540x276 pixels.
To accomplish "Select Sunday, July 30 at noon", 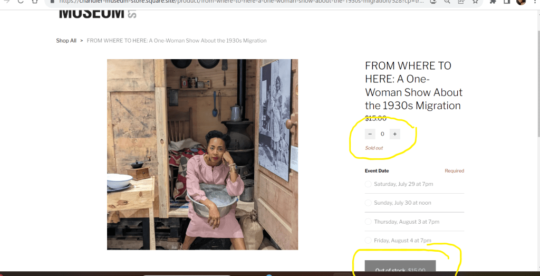I will click(x=368, y=203).
